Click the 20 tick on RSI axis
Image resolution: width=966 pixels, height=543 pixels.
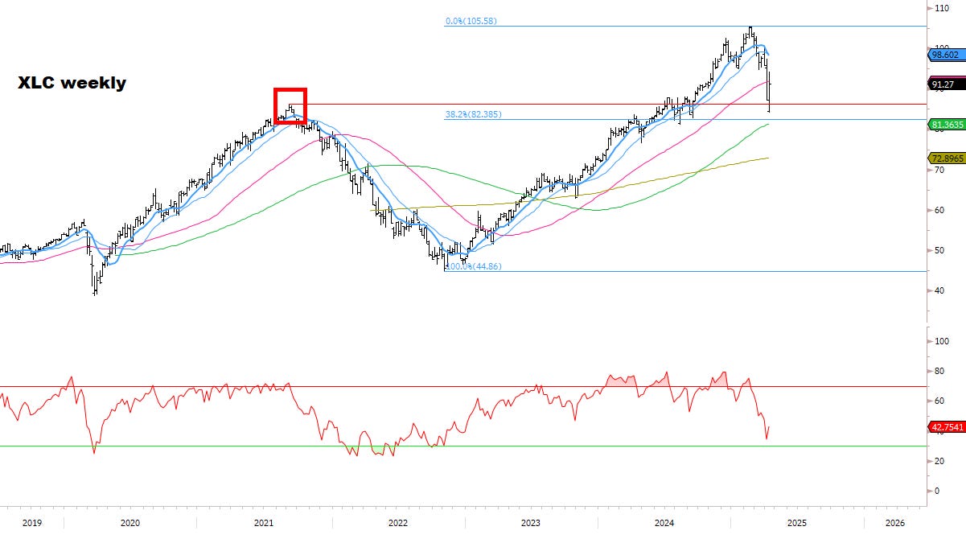[x=939, y=461]
